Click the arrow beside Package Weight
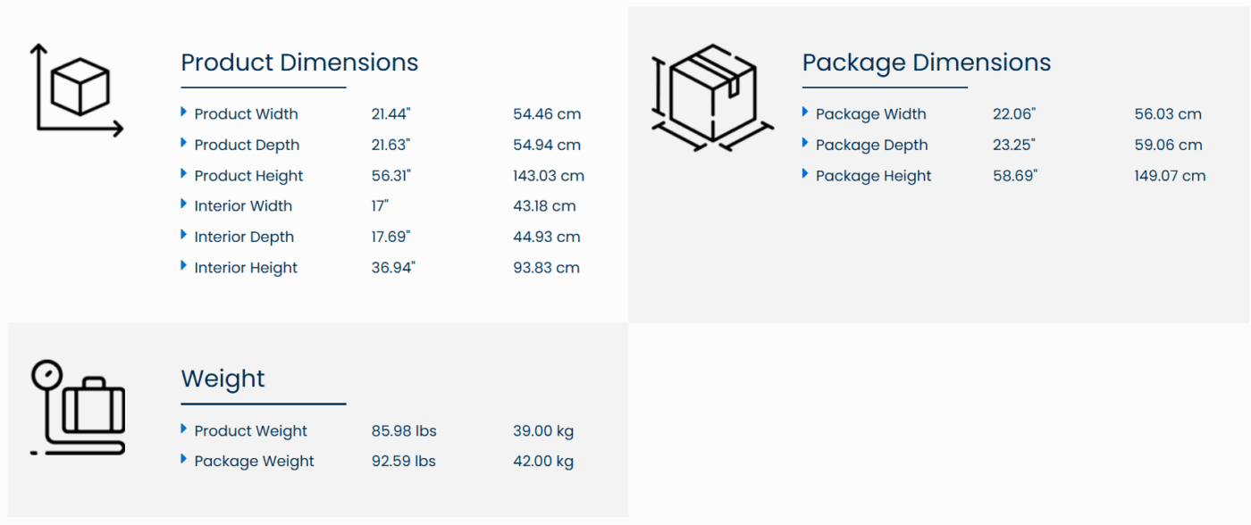Image resolution: width=1251 pixels, height=525 pixels. coord(184,460)
